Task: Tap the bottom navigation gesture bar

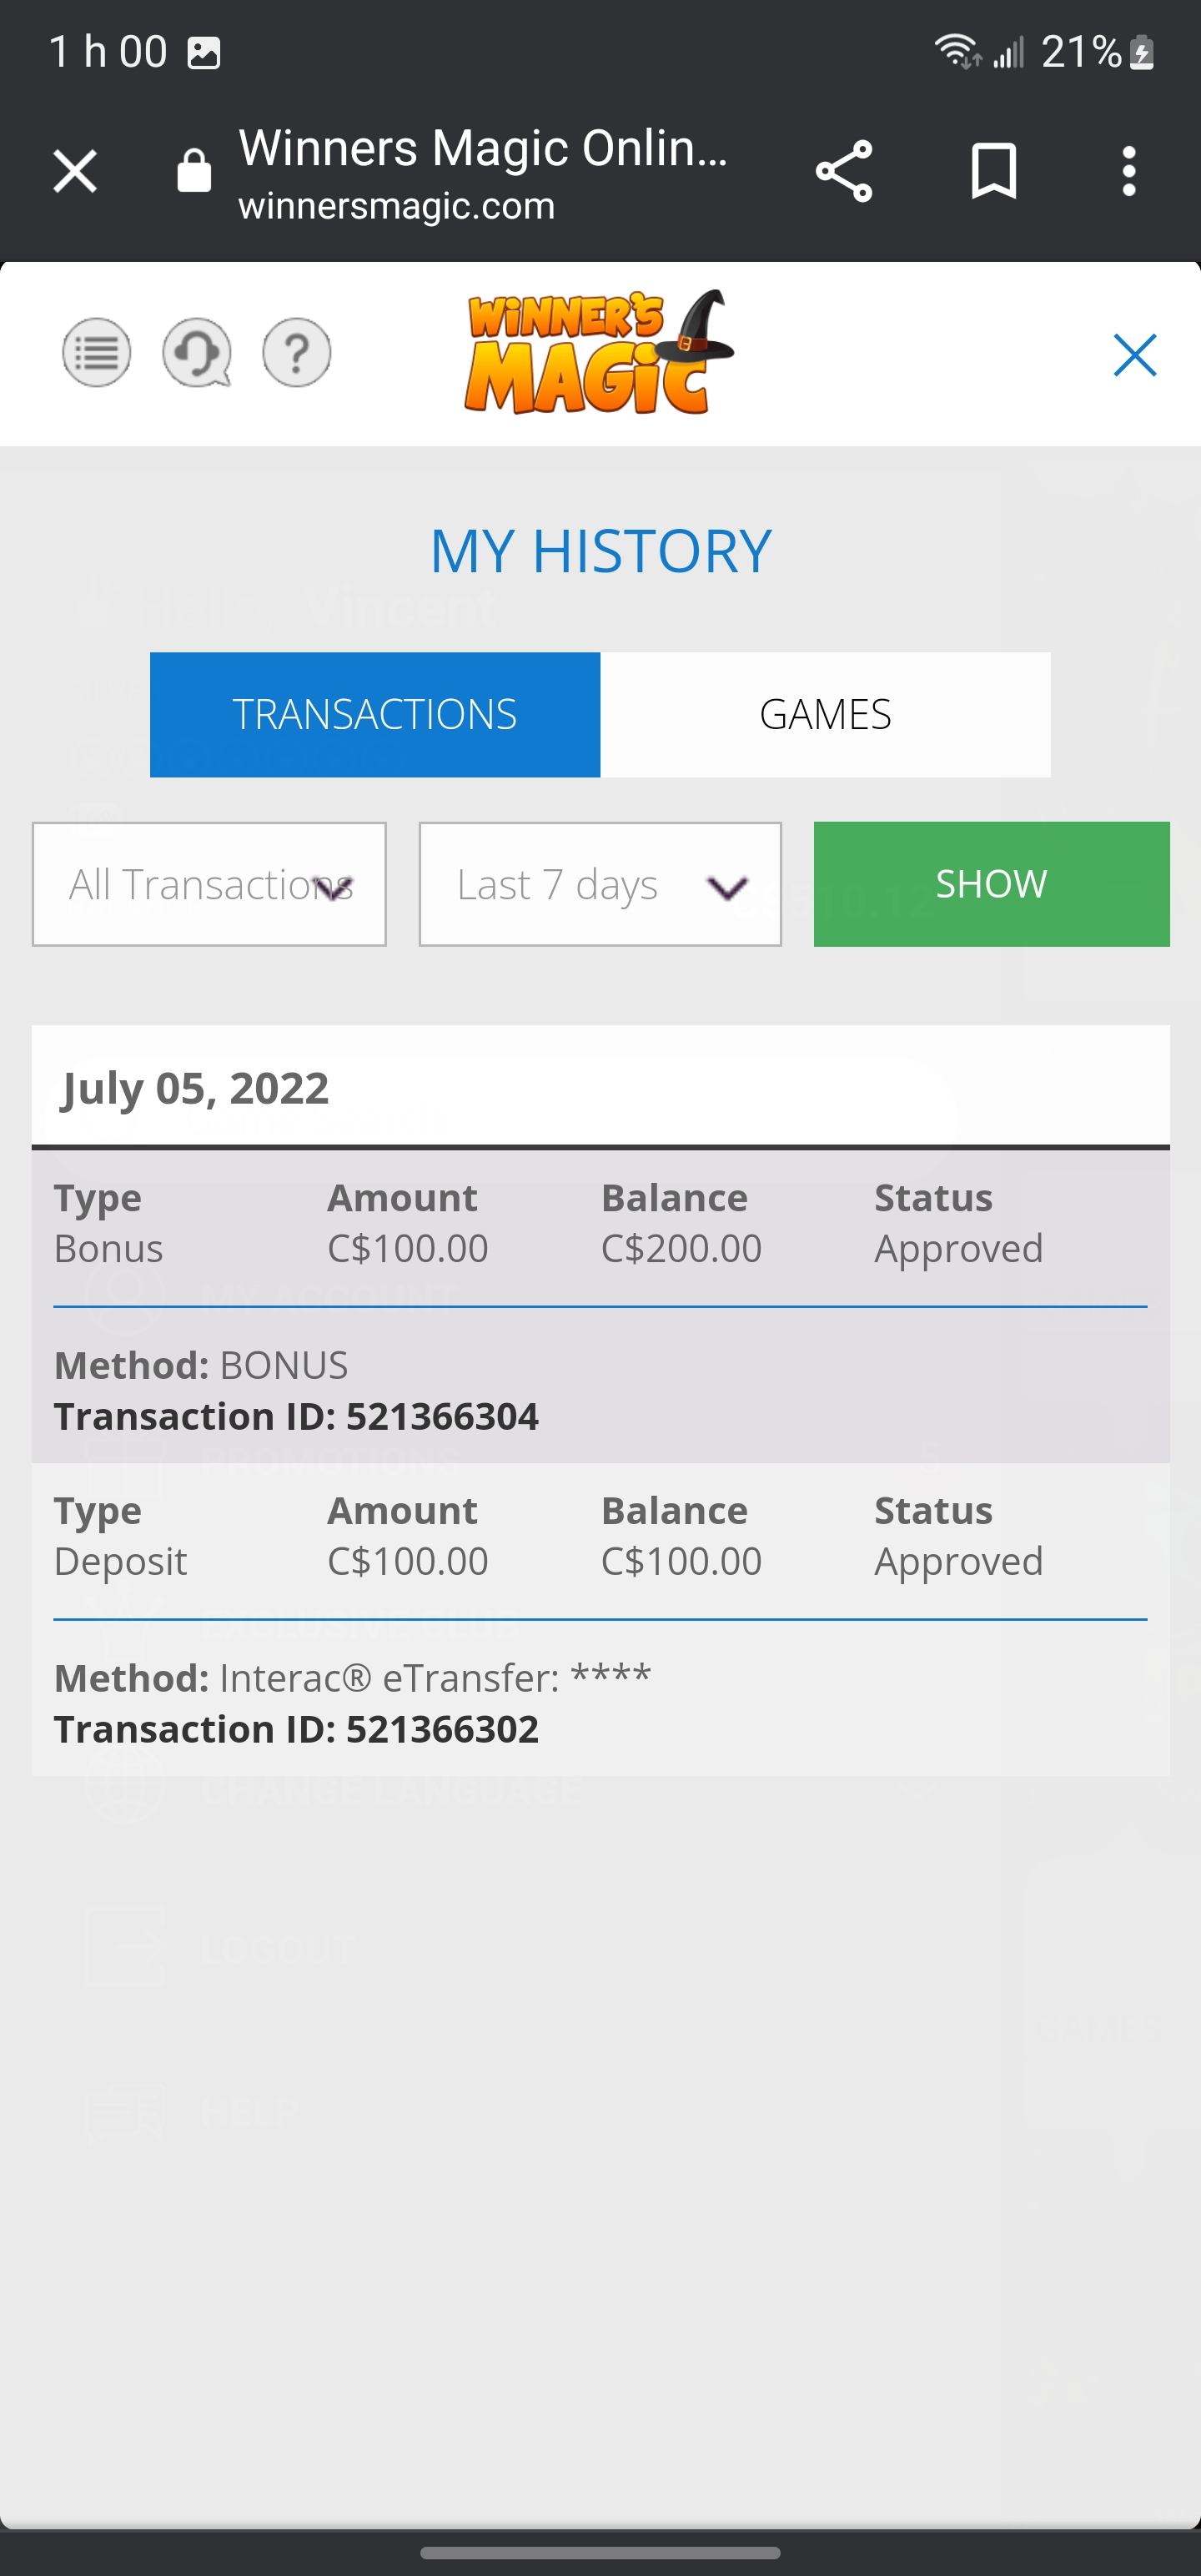Action: (x=600, y=2553)
